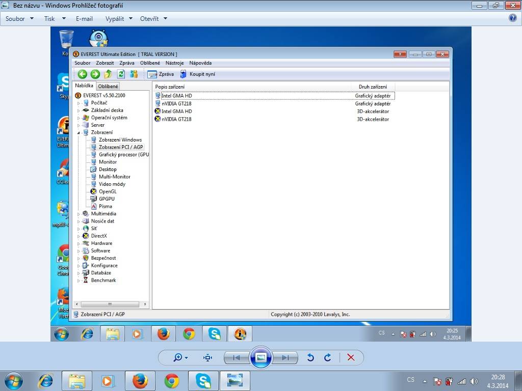The height and width of the screenshot is (391, 522).
Task: Click the Refresh icon in EVEREST toolbar
Action: tap(121, 74)
